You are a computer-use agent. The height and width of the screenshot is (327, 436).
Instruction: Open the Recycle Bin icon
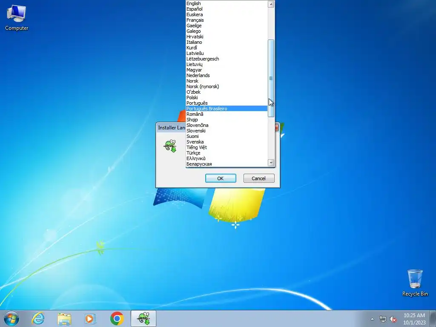click(x=415, y=283)
